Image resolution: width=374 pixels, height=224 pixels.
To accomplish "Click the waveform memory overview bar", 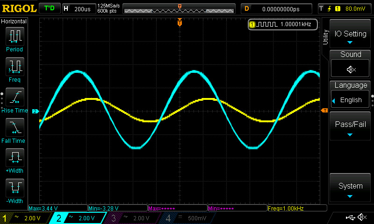I will tap(179, 9).
